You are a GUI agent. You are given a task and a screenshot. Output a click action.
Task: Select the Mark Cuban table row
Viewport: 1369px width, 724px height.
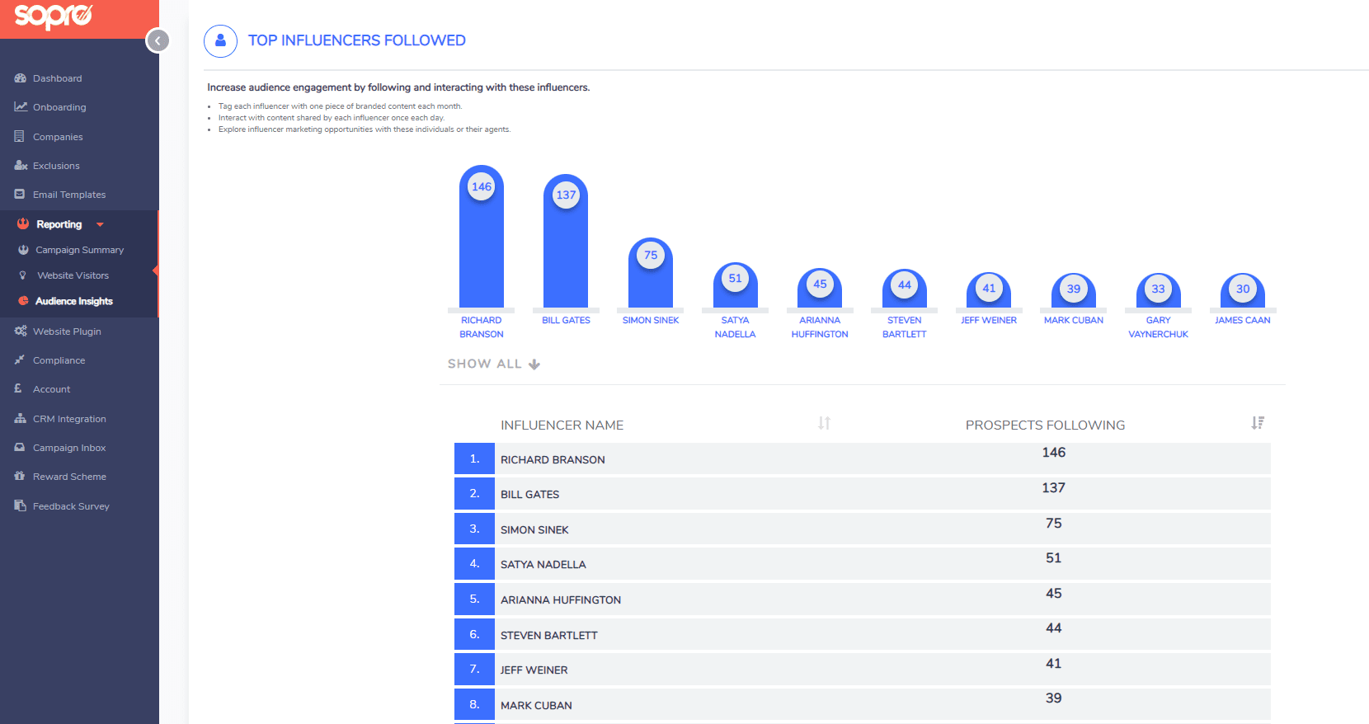(x=862, y=704)
